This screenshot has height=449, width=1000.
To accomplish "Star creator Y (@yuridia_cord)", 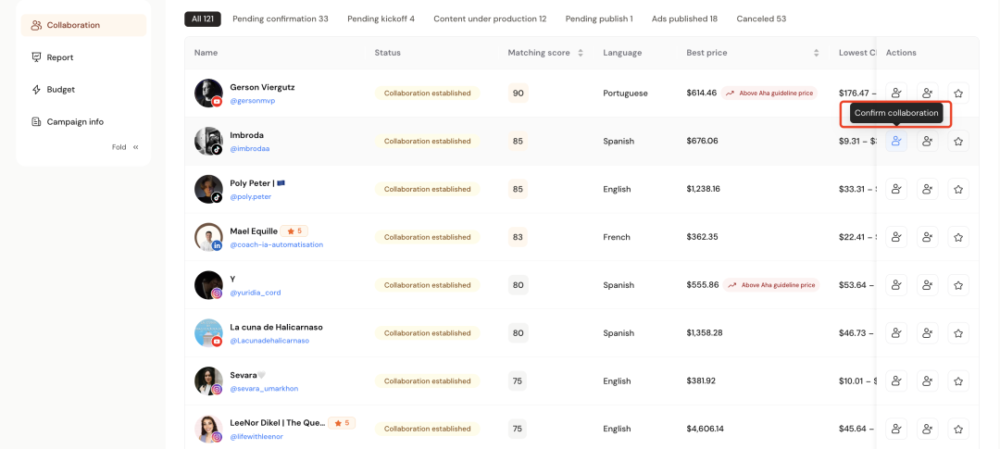I will (958, 285).
